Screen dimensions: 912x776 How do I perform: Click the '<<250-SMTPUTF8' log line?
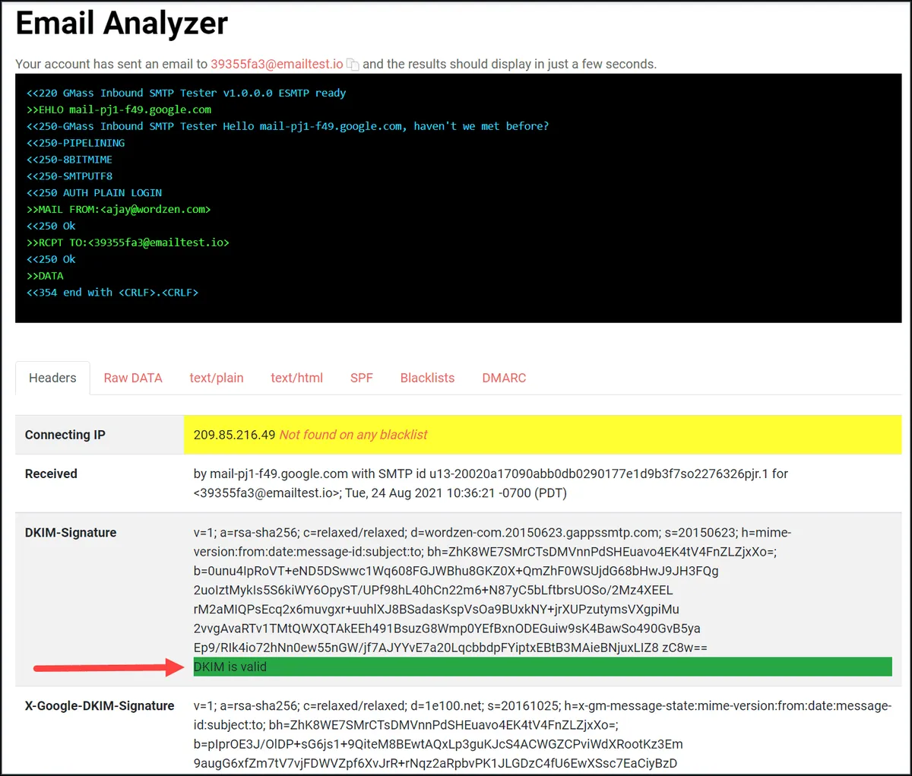(69, 176)
